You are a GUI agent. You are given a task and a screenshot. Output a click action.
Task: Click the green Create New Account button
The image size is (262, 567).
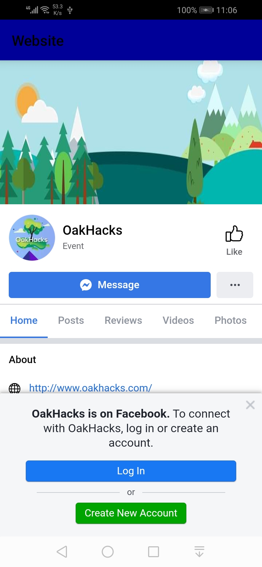click(x=131, y=513)
